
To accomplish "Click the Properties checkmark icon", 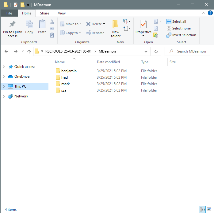I will point(143,24).
